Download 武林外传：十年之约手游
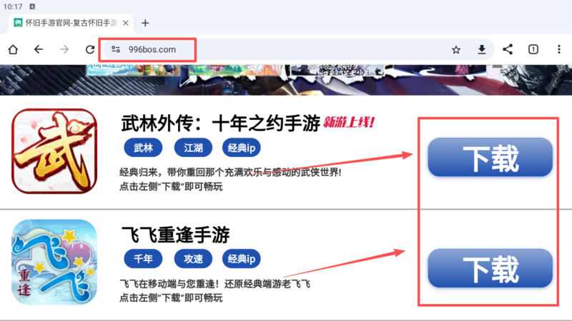 (490, 157)
